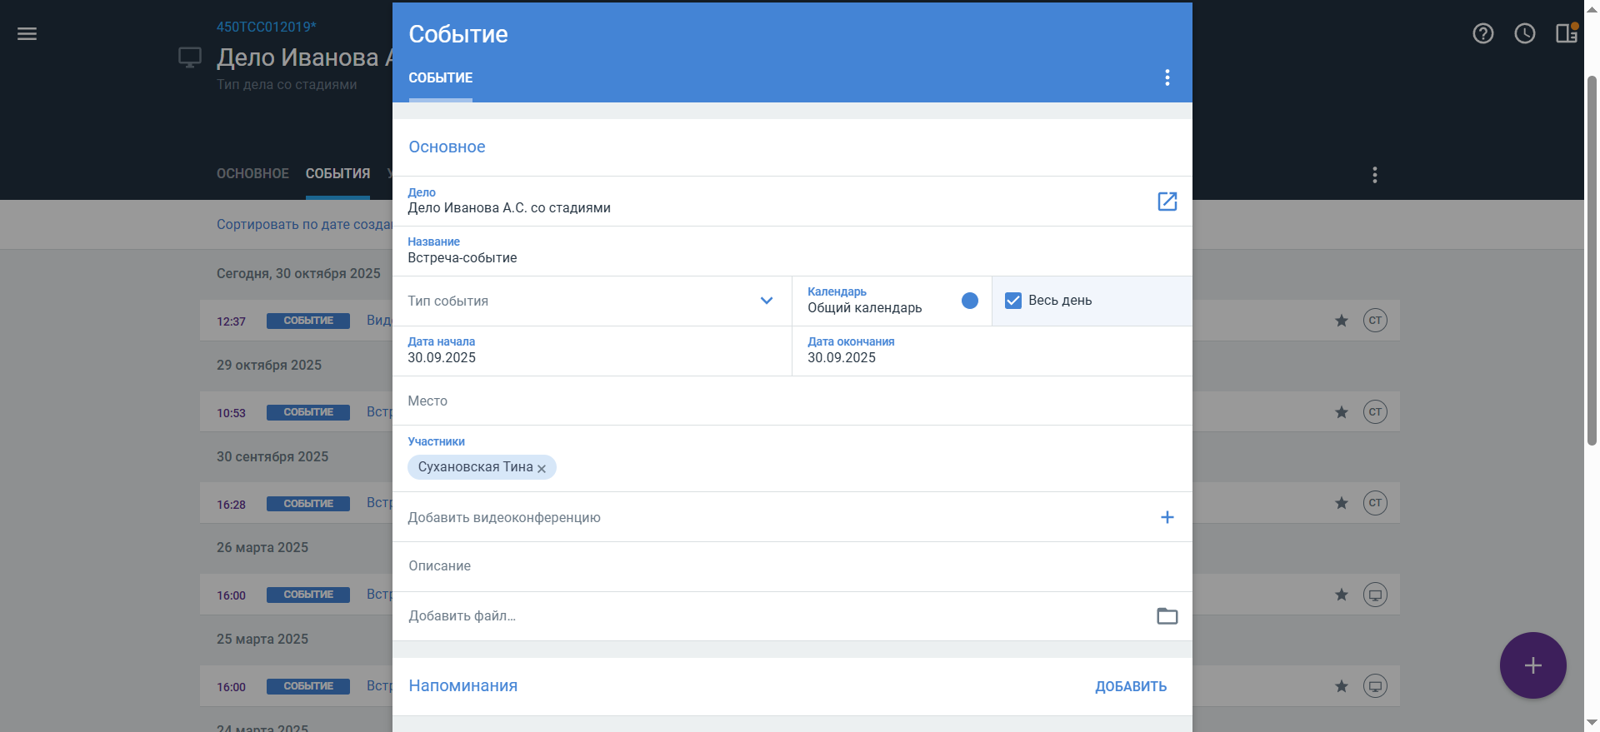Open case page three-dot options menu
Viewport: 1600px width, 732px height.
pyautogui.click(x=1374, y=175)
